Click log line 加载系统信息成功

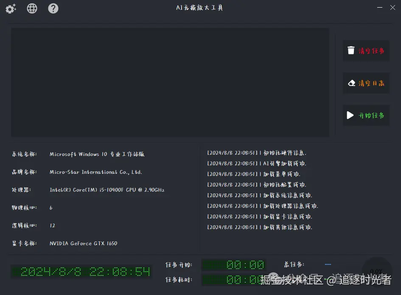click(x=260, y=196)
